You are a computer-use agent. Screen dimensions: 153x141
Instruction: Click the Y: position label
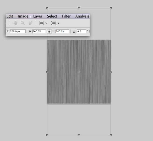pos(8,31)
